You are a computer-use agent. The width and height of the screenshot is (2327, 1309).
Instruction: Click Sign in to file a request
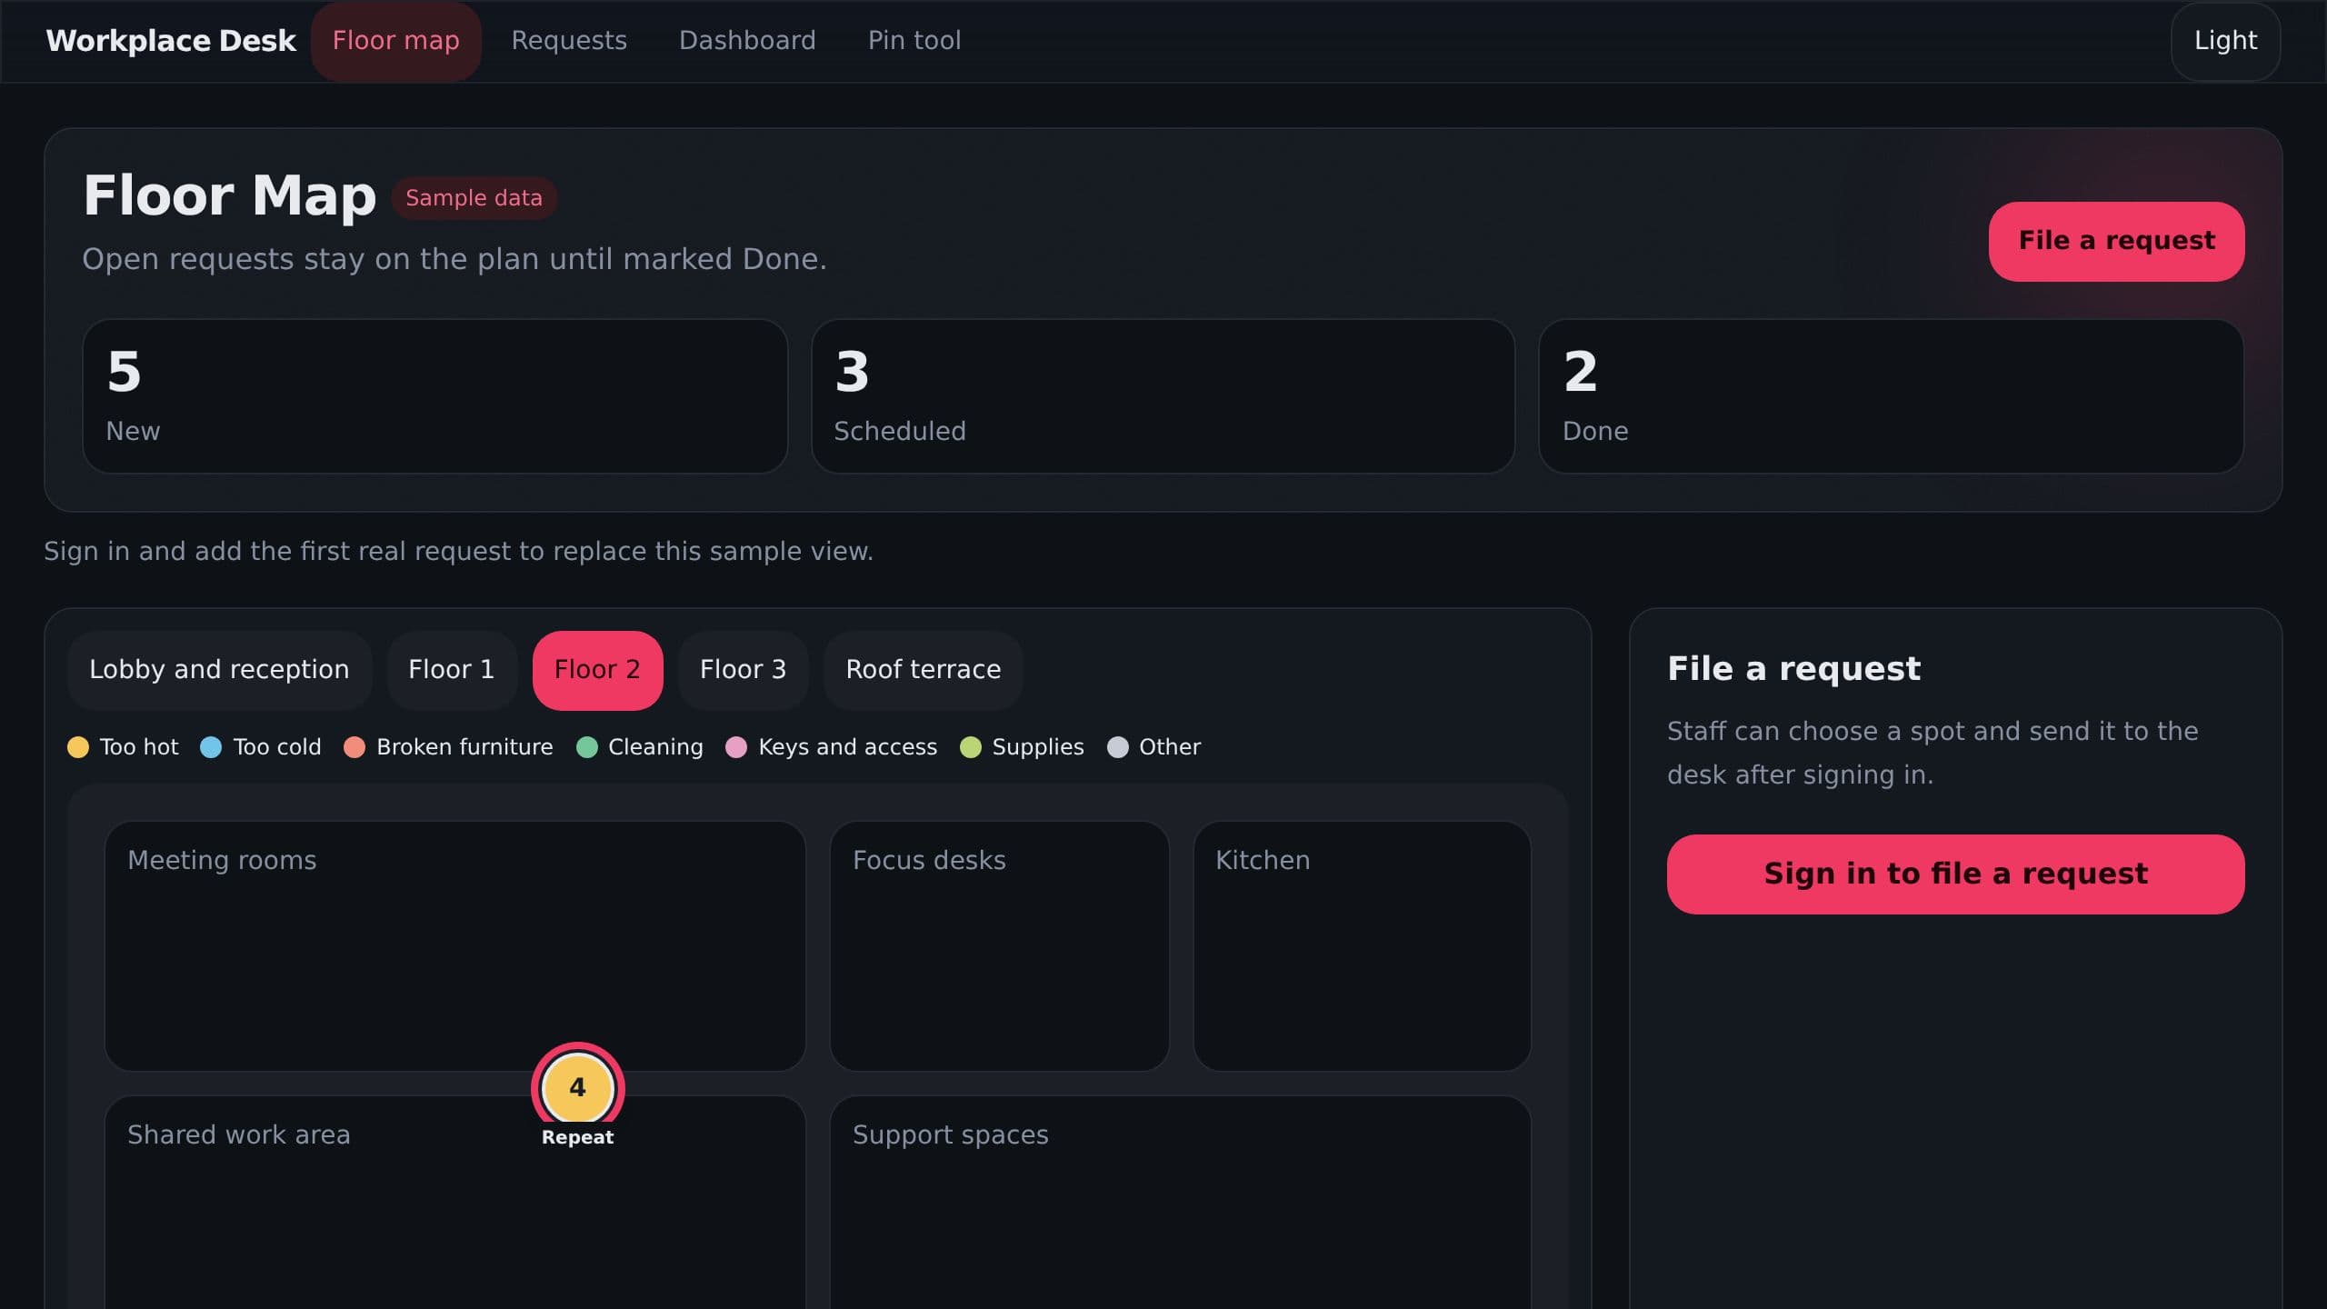tap(1955, 874)
